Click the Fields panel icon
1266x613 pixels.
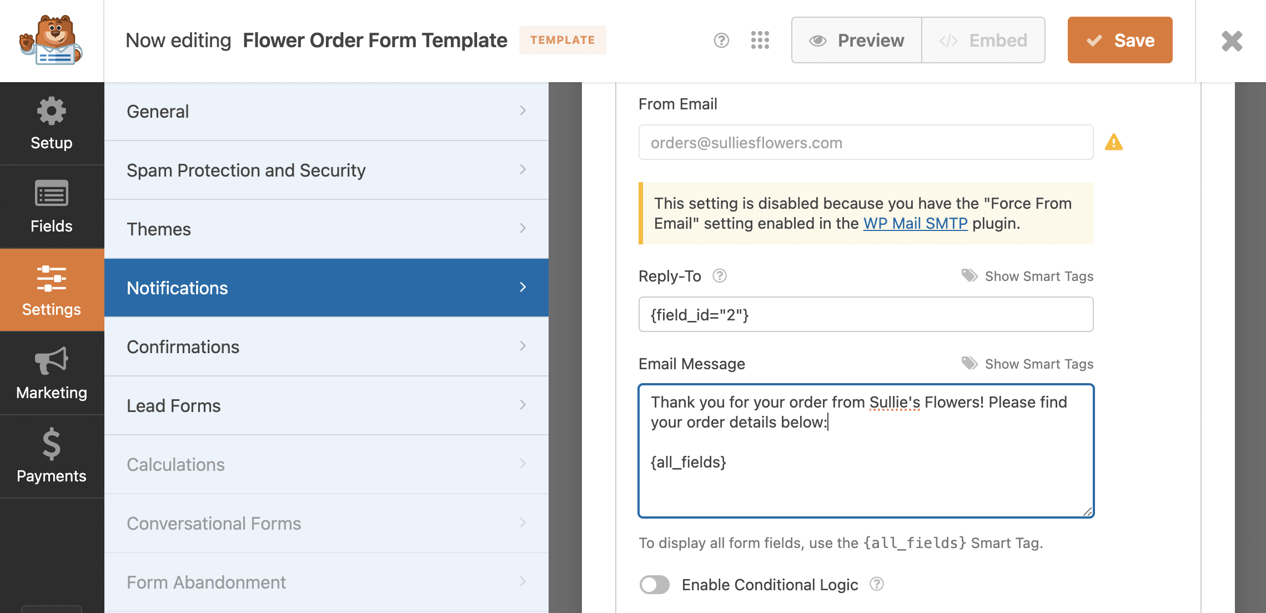pos(50,208)
